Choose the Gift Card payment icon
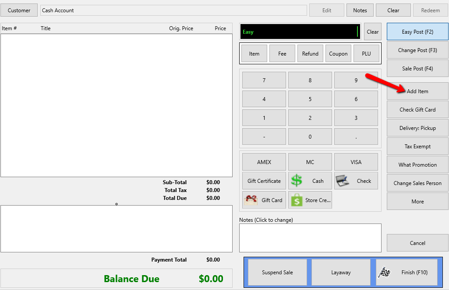This screenshot has width=449, height=290. click(x=251, y=200)
